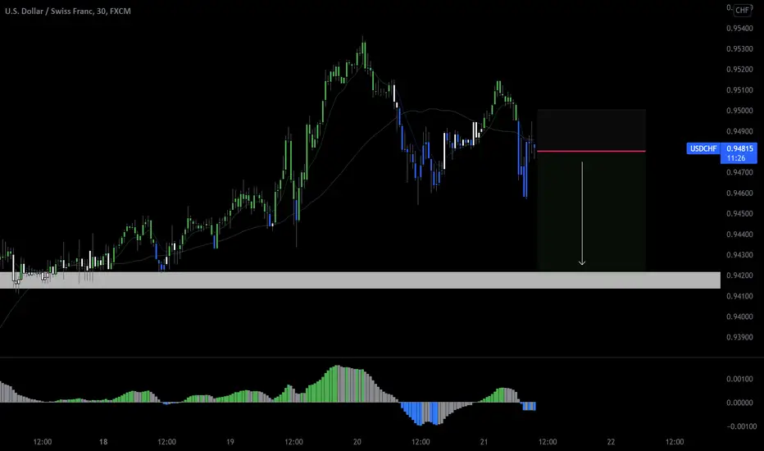Viewport: 764px width, 451px height.
Task: Click the 0.94300 price axis label
Action: pos(739,254)
